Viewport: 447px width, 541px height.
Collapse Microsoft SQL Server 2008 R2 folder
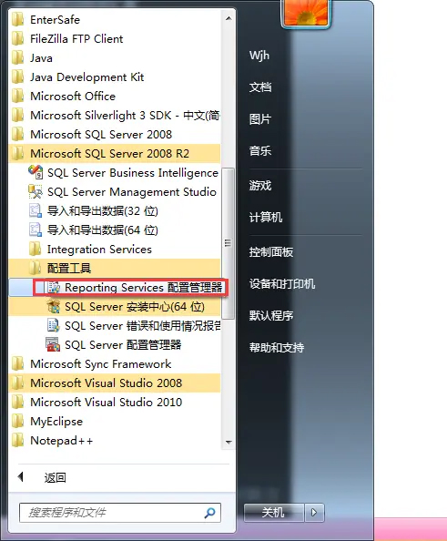(x=115, y=153)
